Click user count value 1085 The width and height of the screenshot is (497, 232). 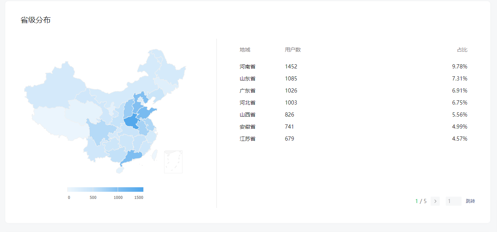tap(291, 79)
